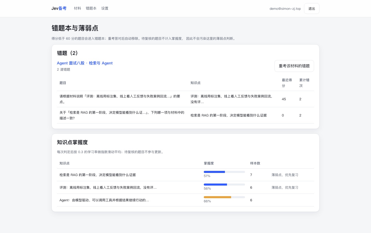371x233 pixels.
Task: Click the 知识点掌握度 section heading
Action: pyautogui.click(x=72, y=142)
